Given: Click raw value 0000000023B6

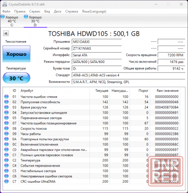Looking at the screenshot, I should point(167,134).
